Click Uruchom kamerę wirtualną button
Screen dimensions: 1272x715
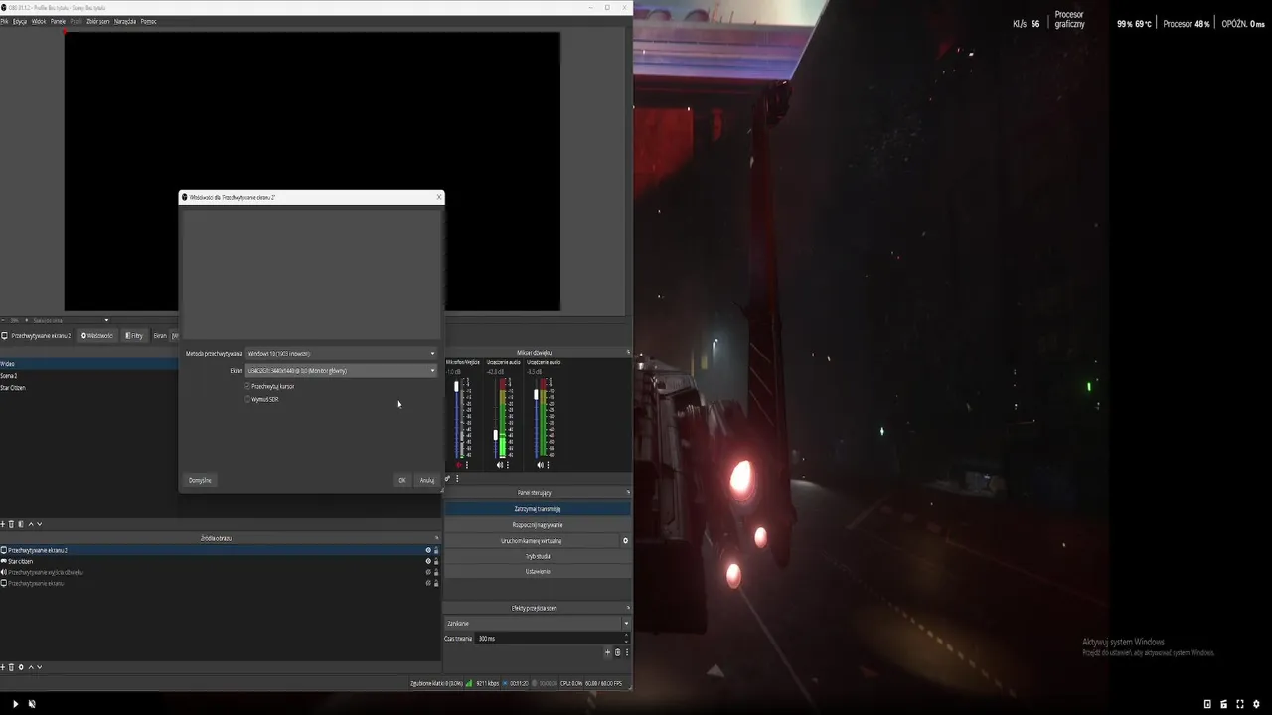(532, 541)
